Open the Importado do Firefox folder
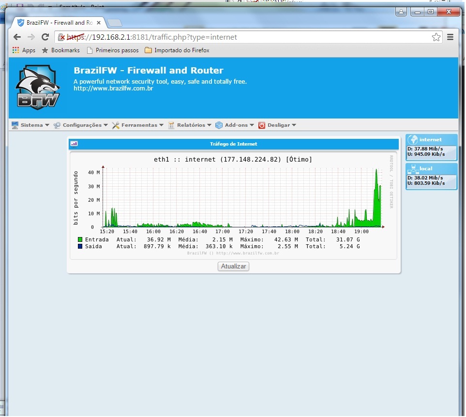466x417 pixels. pyautogui.click(x=177, y=50)
